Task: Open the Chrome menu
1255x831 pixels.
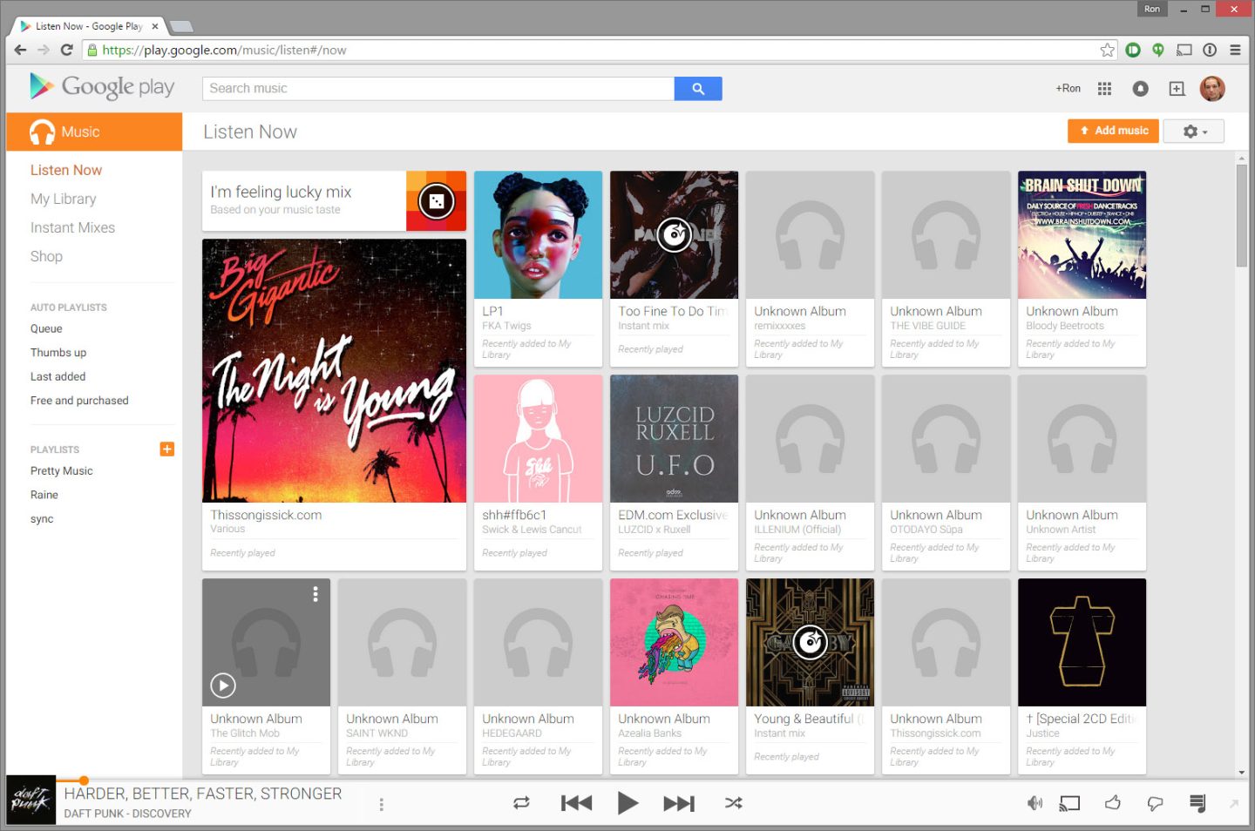Action: point(1235,50)
